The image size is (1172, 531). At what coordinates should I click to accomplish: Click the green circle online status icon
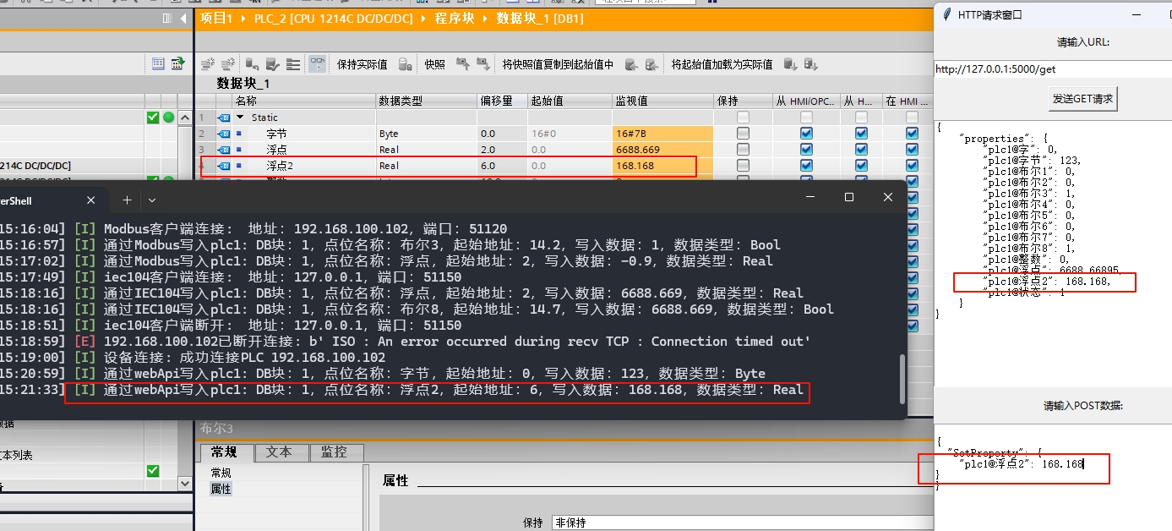[169, 118]
